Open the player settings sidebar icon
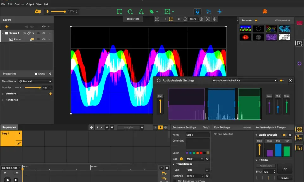This screenshot has height=182, width=304. coord(299,43)
